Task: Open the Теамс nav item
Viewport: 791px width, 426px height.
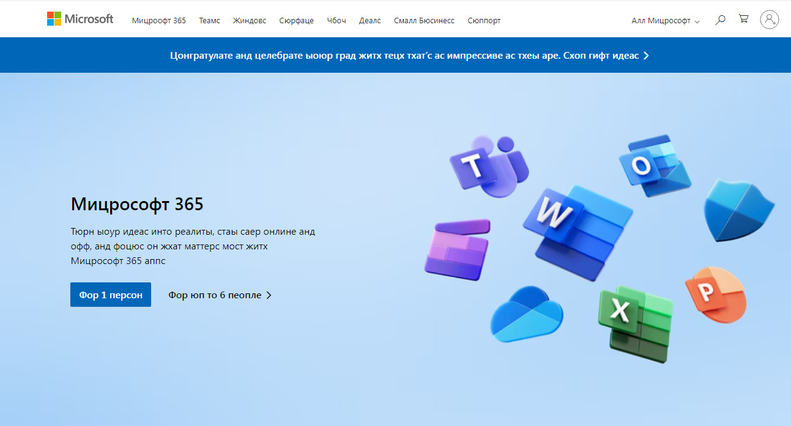Action: click(x=209, y=21)
